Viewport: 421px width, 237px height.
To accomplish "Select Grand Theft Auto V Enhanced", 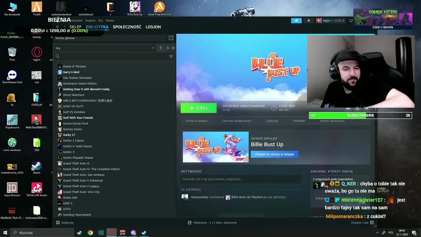I will coord(83,180).
